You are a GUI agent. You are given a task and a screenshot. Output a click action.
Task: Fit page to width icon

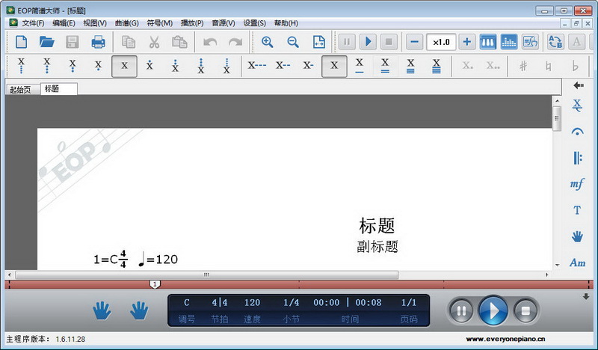(x=319, y=42)
